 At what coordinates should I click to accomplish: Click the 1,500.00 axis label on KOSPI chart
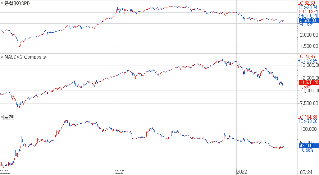[x=309, y=46]
